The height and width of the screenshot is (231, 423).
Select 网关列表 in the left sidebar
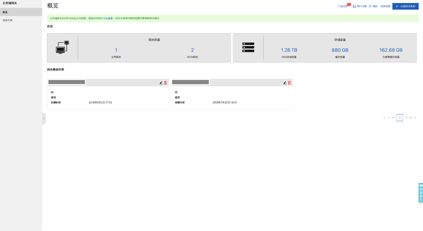pyautogui.click(x=21, y=20)
